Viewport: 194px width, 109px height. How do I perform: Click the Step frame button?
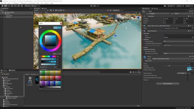coord(98,6)
